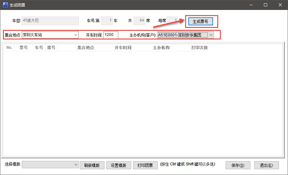Click the 每席 quantity field

pos(172,21)
